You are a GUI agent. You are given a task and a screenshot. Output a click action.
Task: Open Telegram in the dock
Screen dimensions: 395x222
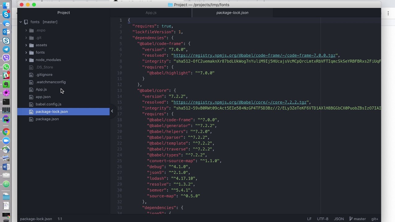[x=6, y=49]
